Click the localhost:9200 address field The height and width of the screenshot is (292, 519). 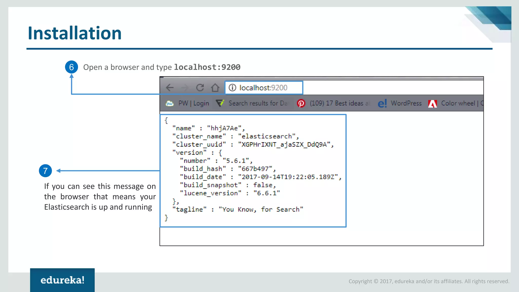pyautogui.click(x=264, y=88)
